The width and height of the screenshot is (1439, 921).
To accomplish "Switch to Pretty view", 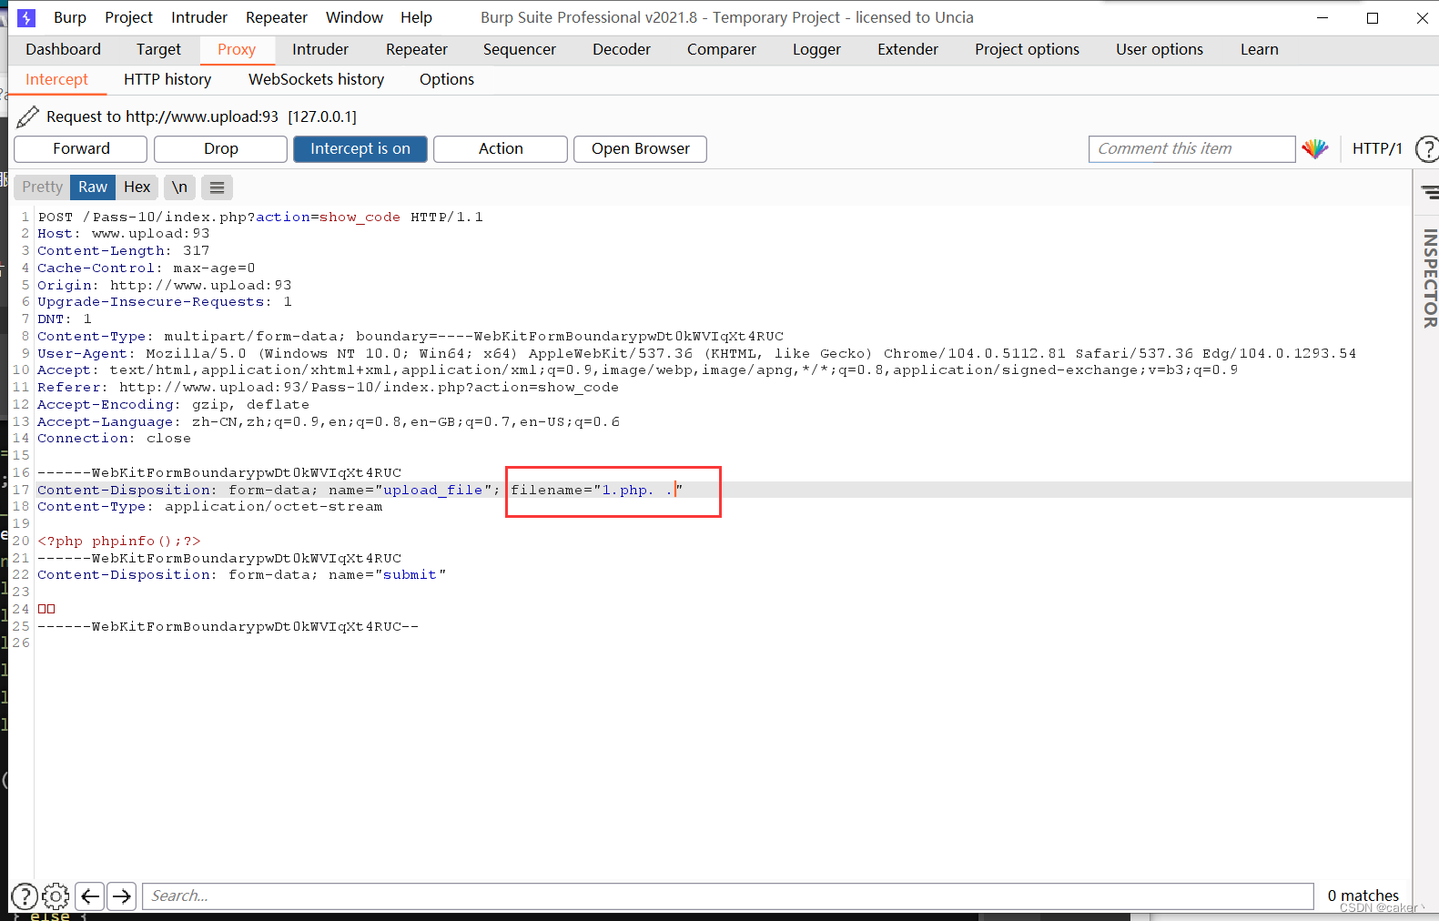I will point(43,187).
